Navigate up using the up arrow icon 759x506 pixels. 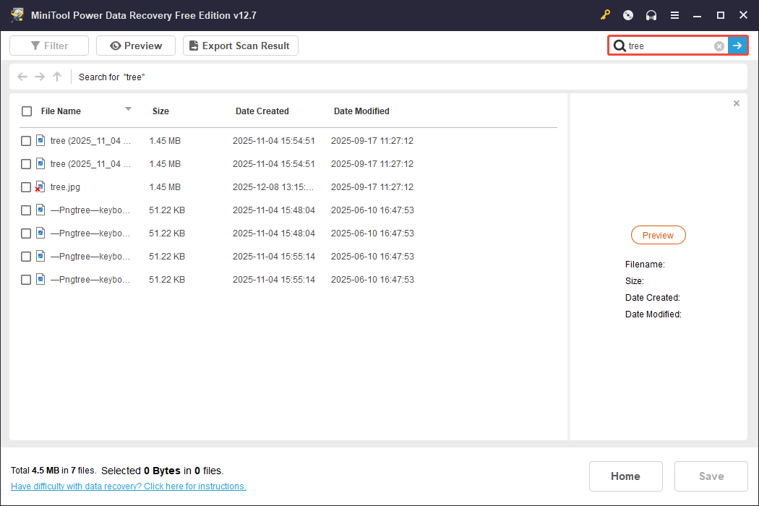56,77
